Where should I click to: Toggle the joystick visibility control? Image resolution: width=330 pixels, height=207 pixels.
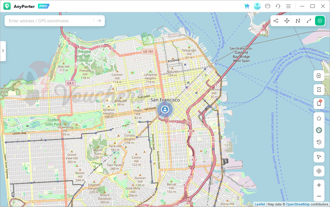tap(319, 130)
